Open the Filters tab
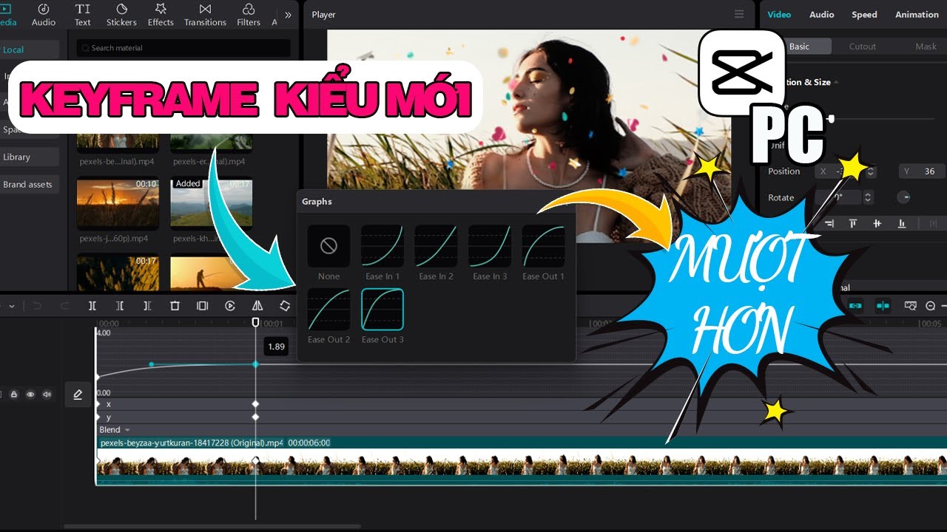The image size is (947, 532). 249,15
